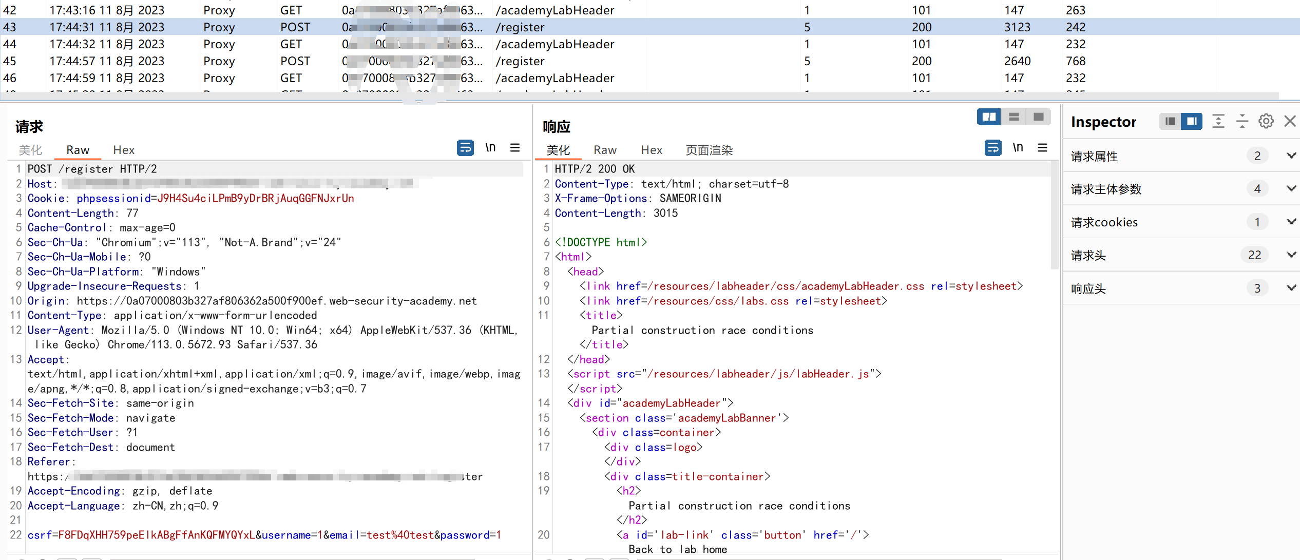Select history row 45 POST /register

[x=520, y=61]
